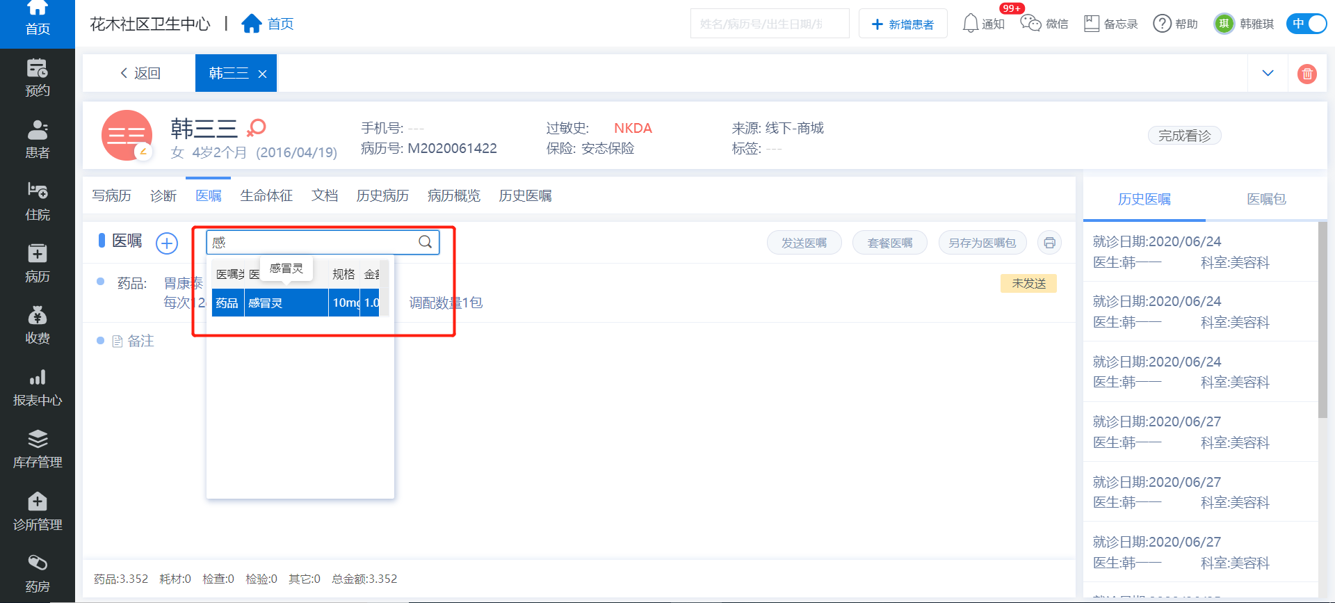Click 总金额:3.352 in footer
This screenshot has width=1335, height=603.
(364, 579)
